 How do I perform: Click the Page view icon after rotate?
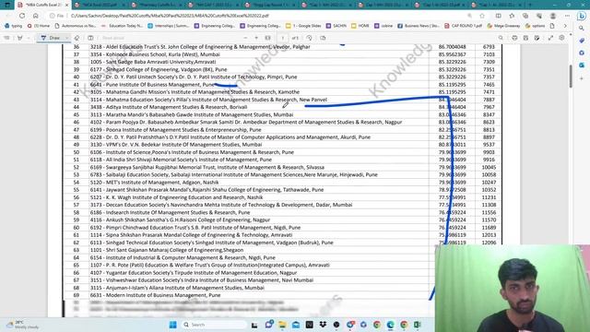tap(323, 38)
